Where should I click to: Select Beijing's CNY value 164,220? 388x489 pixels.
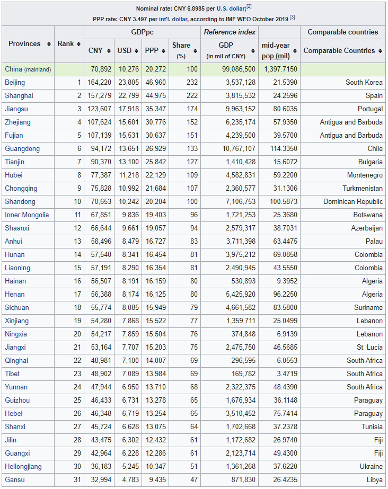[x=99, y=83]
